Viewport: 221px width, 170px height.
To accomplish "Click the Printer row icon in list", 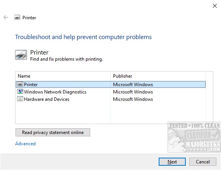I will point(20,84).
